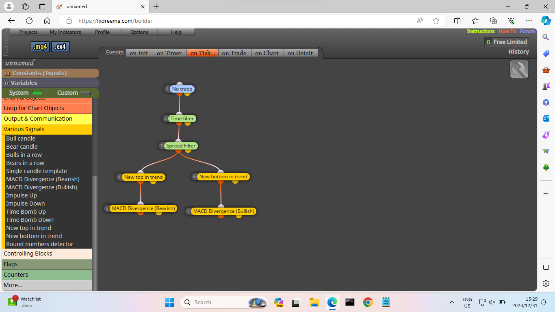Open Microsoft 365 sidebar icon
The height and width of the screenshot is (312, 555).
546,102
